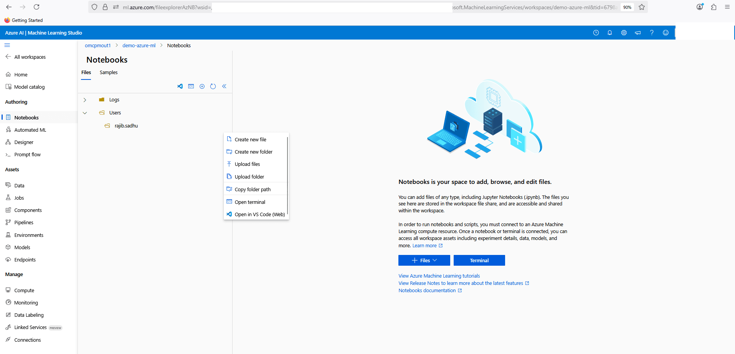Expand the Logs folder
Screen dimensions: 735x354
pyautogui.click(x=85, y=99)
